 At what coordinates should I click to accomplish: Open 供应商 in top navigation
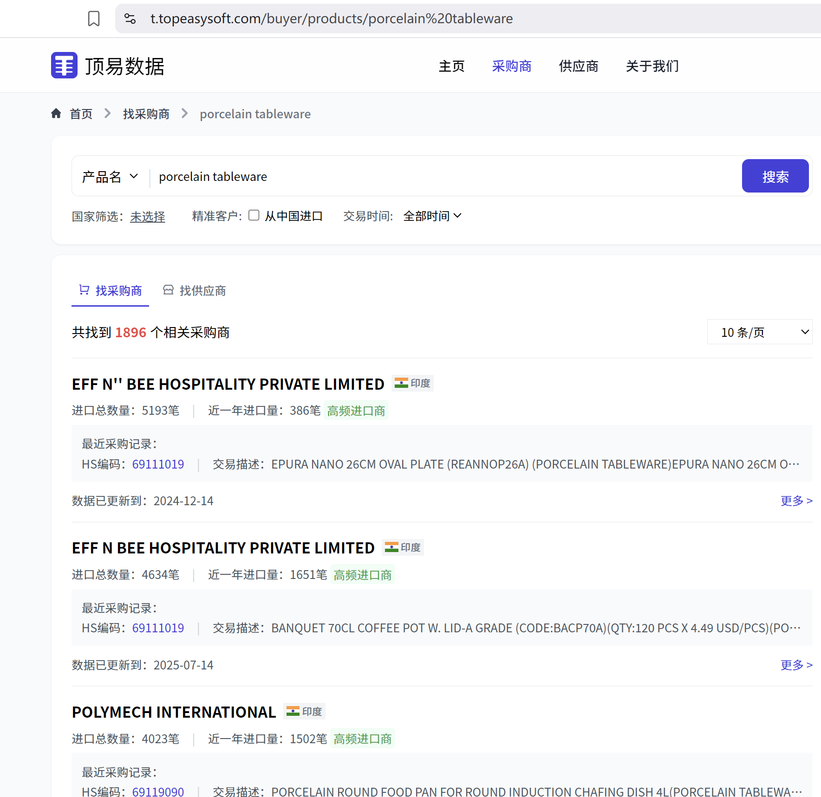(x=579, y=66)
